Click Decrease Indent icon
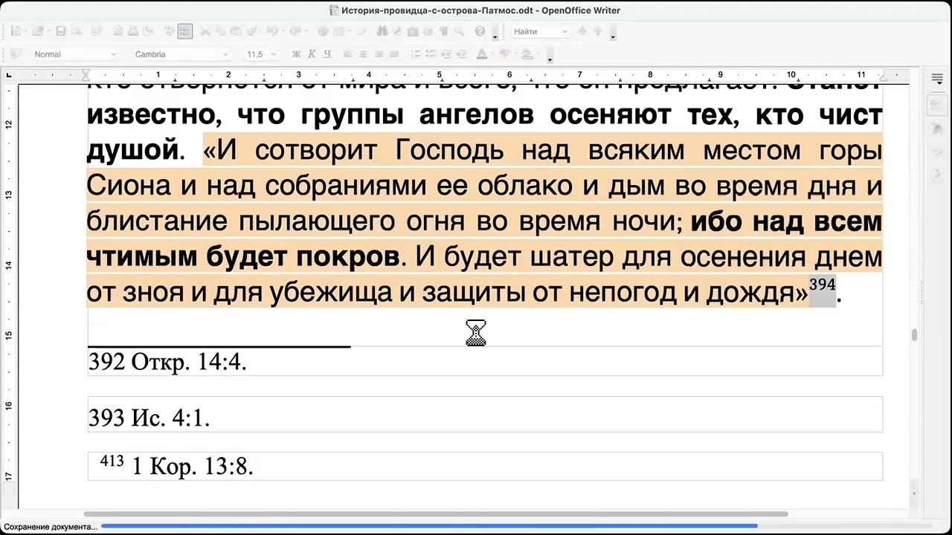Screen dimensions: 952x535 (461, 53)
